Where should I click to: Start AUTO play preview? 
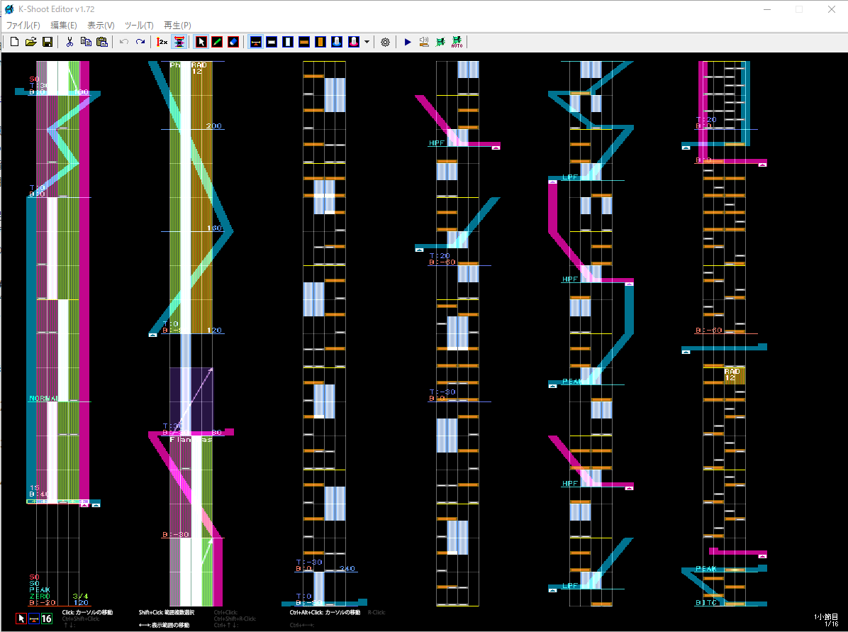click(457, 42)
